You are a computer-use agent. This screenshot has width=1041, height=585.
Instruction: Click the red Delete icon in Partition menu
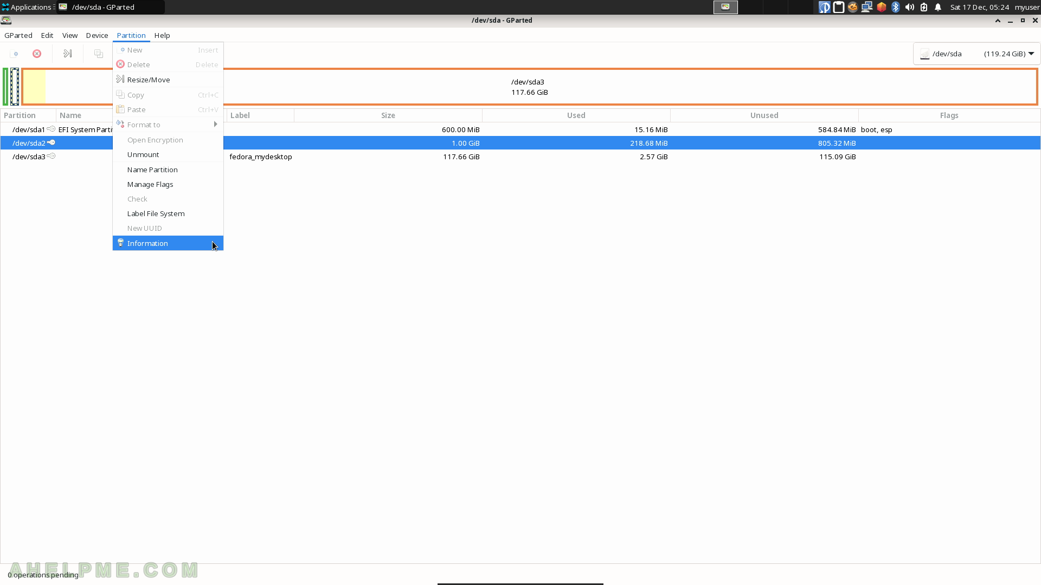pos(120,64)
